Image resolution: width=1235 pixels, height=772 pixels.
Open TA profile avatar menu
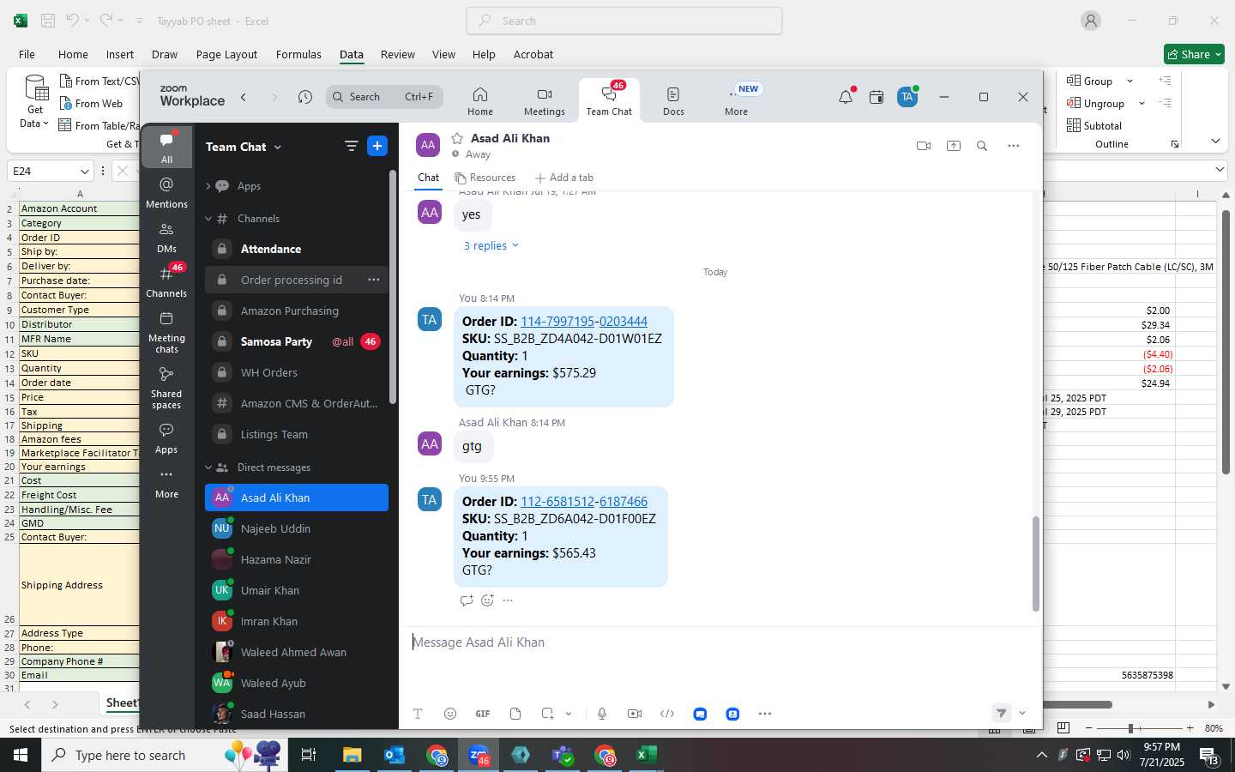[x=907, y=97]
